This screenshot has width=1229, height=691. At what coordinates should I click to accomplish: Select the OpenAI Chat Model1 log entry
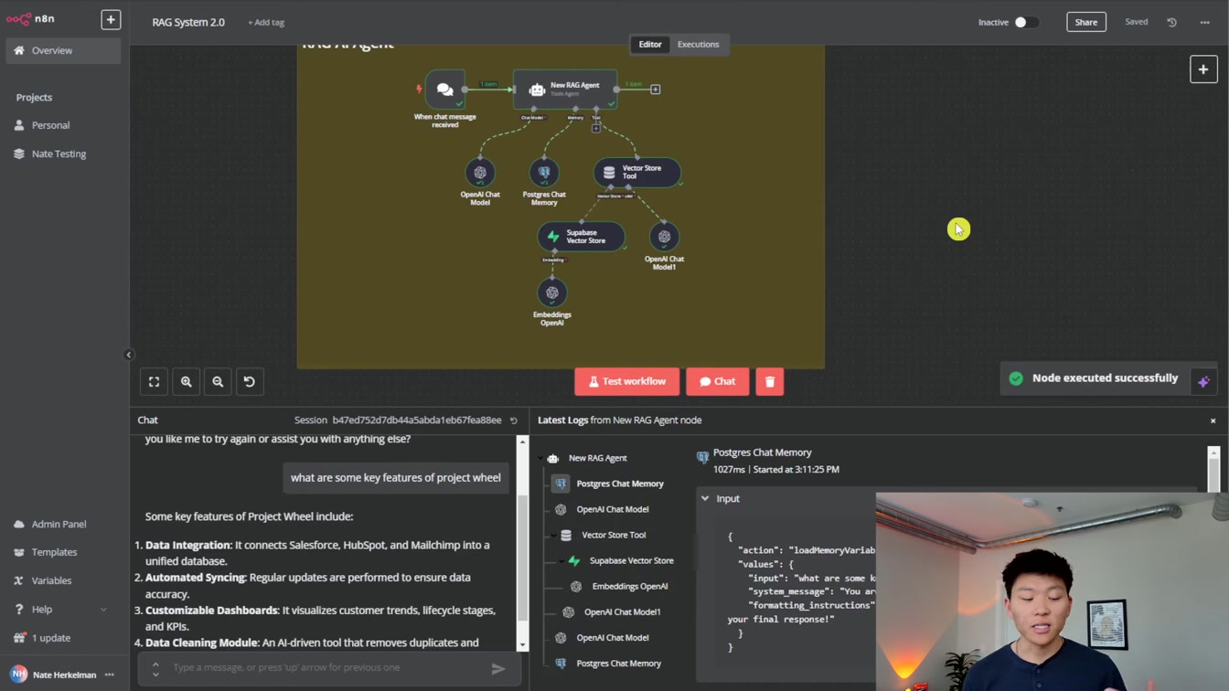pos(622,611)
